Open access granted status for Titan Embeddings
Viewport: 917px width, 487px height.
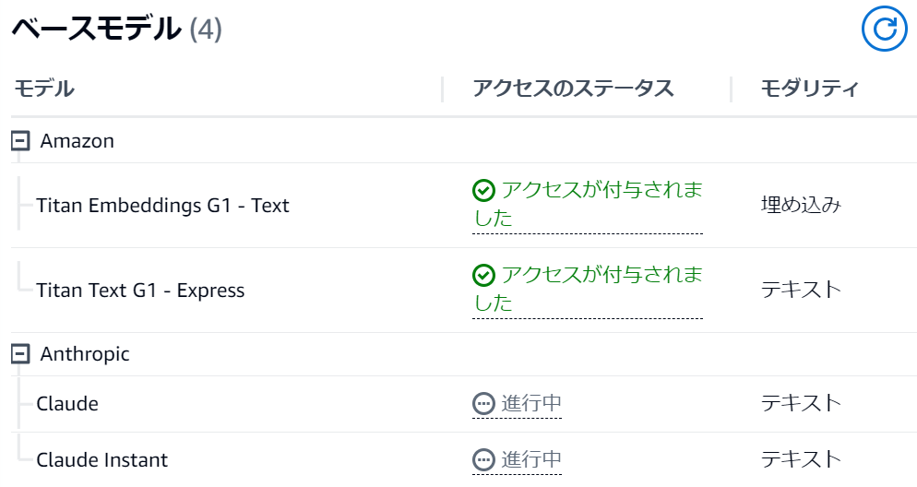[587, 204]
